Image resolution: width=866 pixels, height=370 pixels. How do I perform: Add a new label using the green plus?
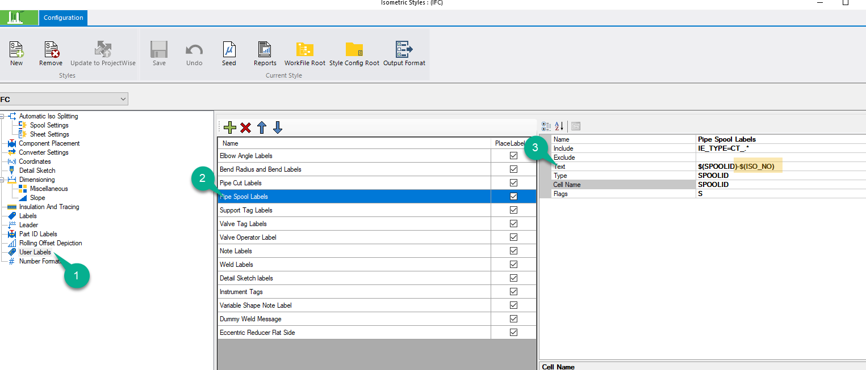(231, 127)
